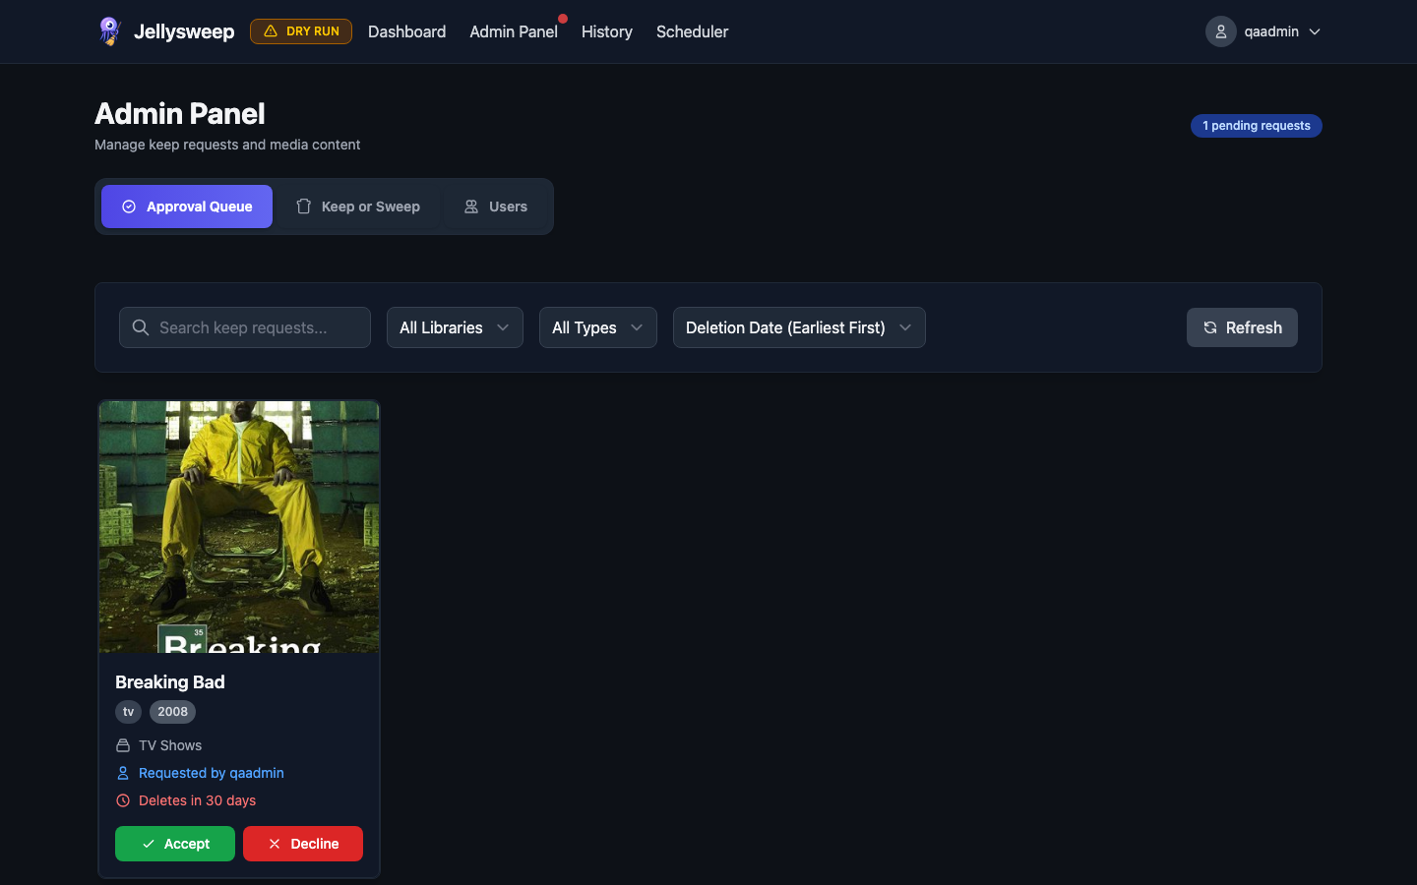Click the Jellysweep brand name
This screenshot has width=1417, height=885.
pos(184,31)
